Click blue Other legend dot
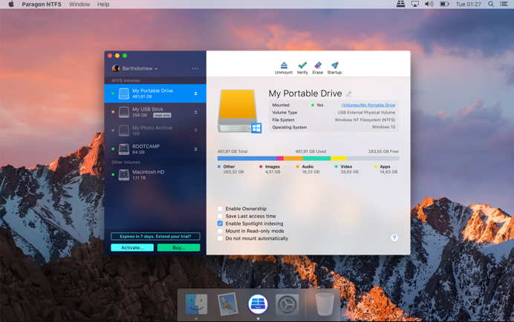 click(x=218, y=167)
